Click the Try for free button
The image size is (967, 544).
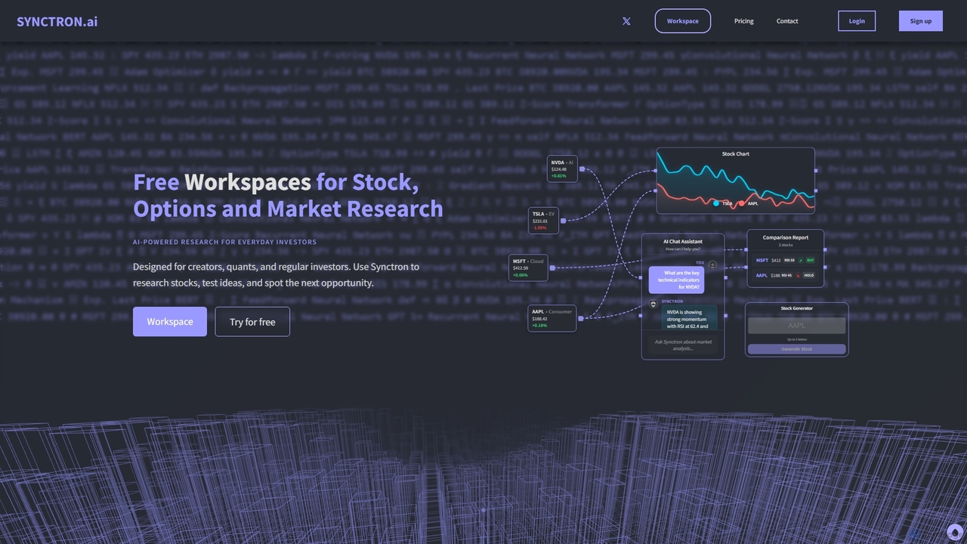[252, 322]
